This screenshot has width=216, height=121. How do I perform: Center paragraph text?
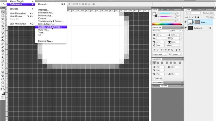158,63
